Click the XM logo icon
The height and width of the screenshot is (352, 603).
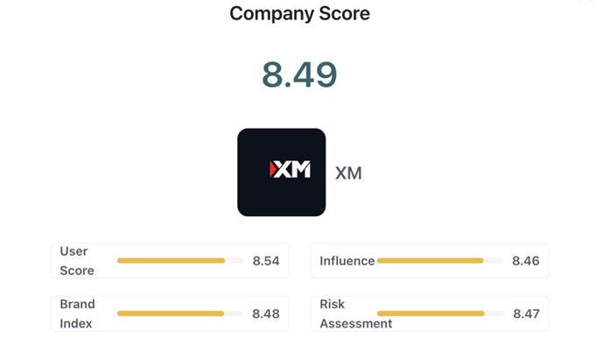(282, 172)
